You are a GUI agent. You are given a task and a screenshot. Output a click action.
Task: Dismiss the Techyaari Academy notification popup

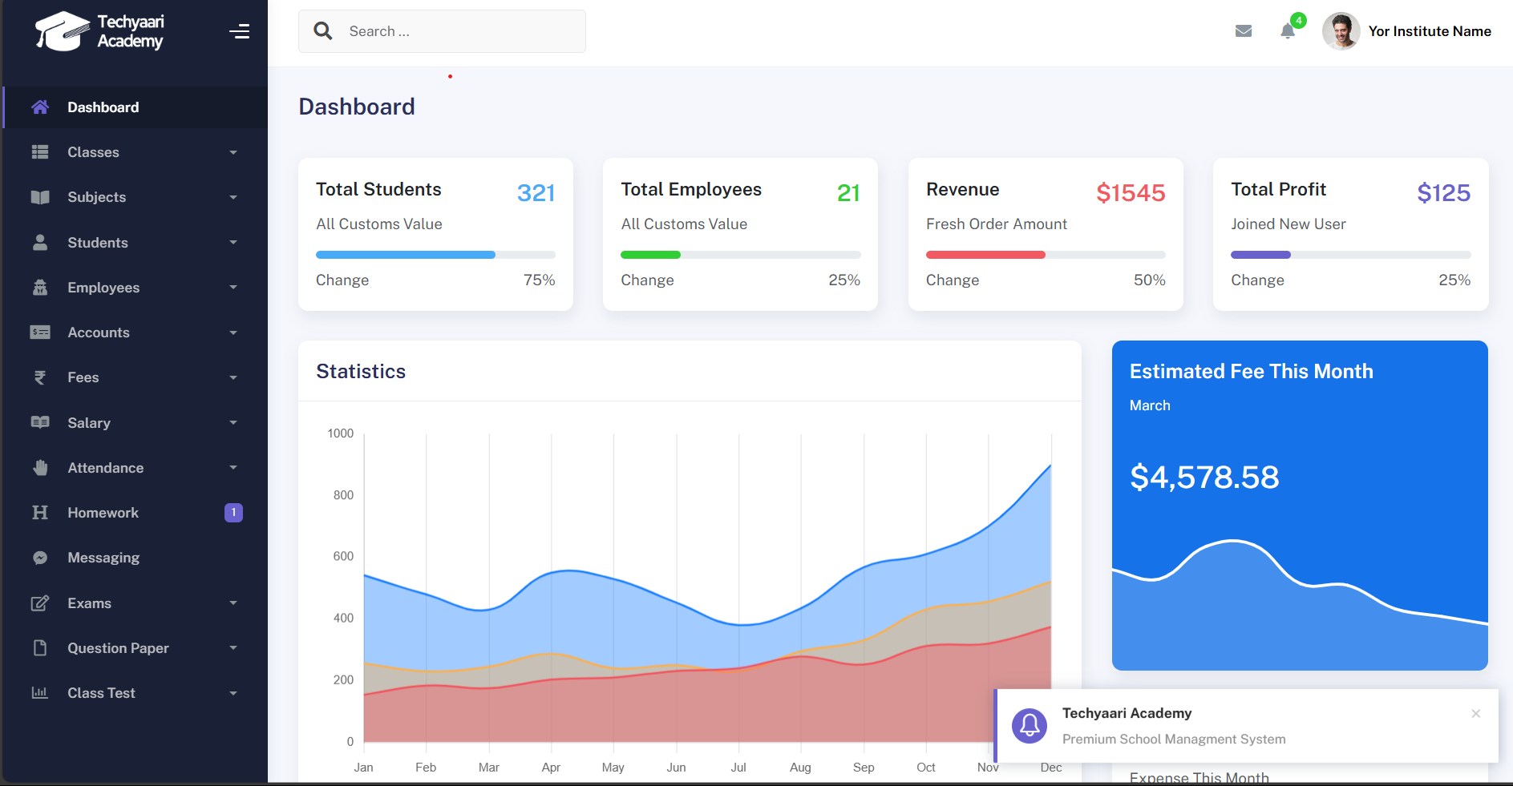coord(1475,713)
